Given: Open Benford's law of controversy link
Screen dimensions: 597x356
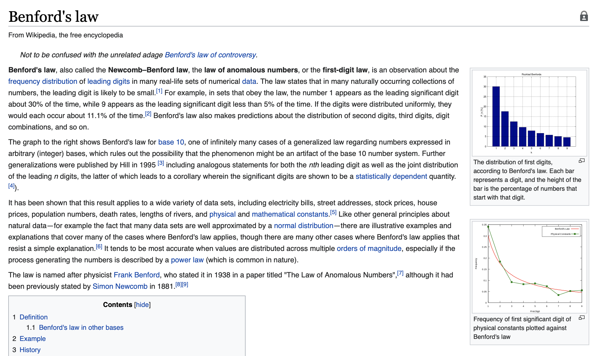Looking at the screenshot, I should tap(210, 55).
